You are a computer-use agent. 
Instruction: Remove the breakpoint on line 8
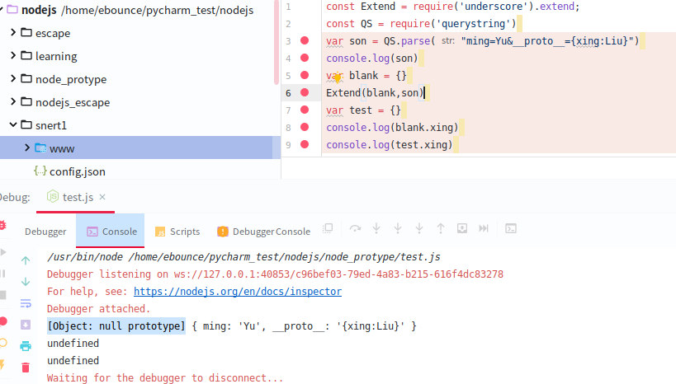[x=305, y=128]
